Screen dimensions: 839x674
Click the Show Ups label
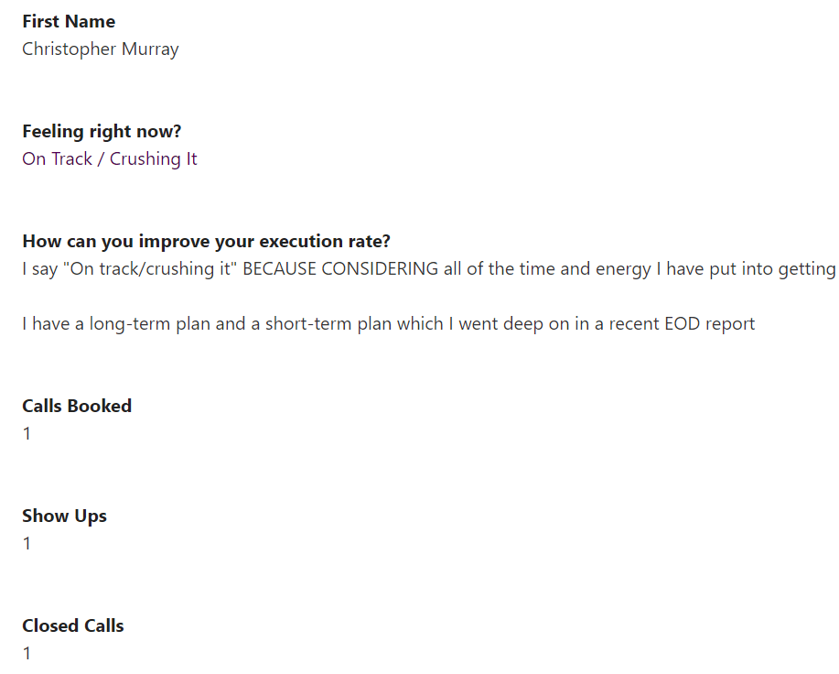pos(64,516)
